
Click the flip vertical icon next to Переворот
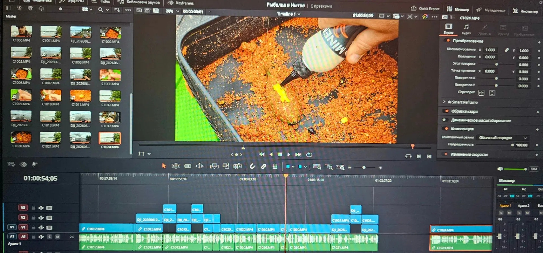(492, 93)
